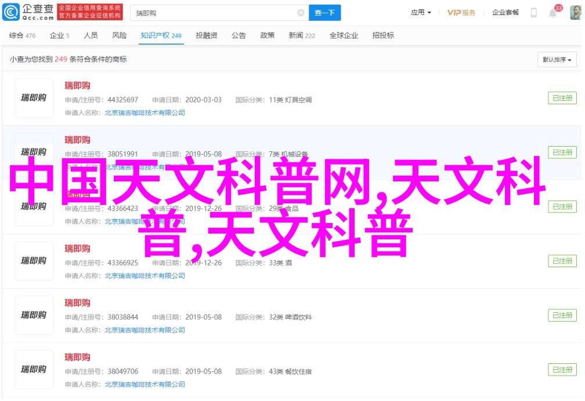Image resolution: width=585 pixels, height=401 pixels.
Task: Select registration number 38038844 text
Action: (x=123, y=318)
